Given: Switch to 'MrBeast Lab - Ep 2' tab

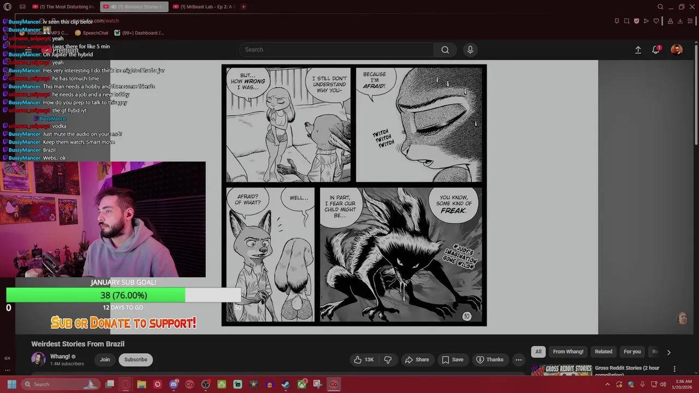Looking at the screenshot, I should click(x=204, y=7).
